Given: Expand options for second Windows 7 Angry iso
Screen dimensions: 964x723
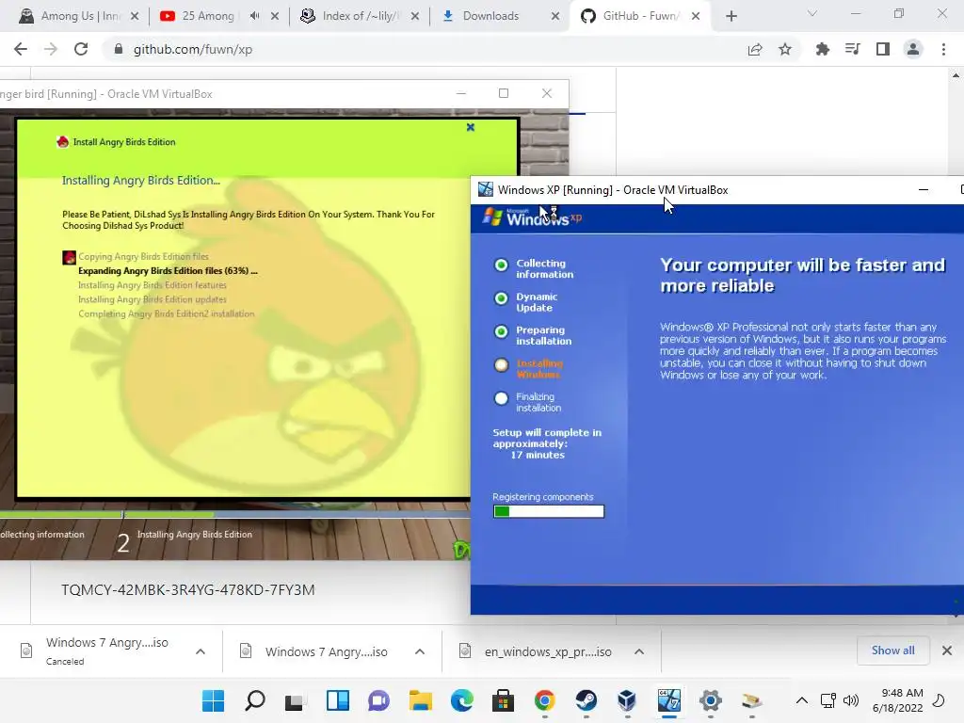Looking at the screenshot, I should click(x=420, y=651).
